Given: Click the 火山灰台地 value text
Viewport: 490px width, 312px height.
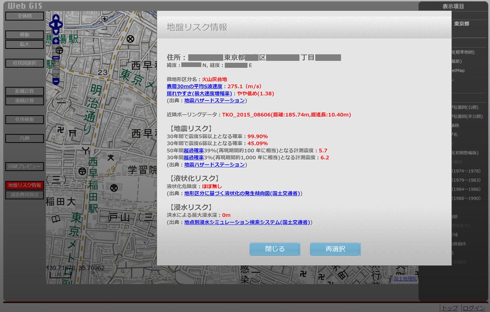Looking at the screenshot, I should tap(214, 79).
